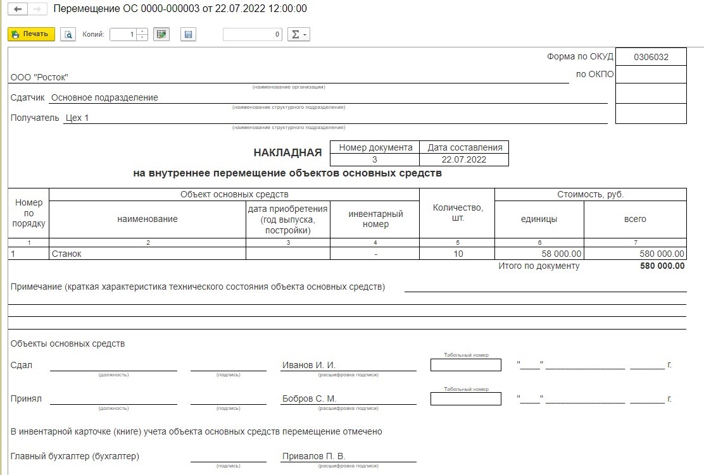Click the name Привалов П. В.
The height and width of the screenshot is (475, 704).
(x=314, y=456)
